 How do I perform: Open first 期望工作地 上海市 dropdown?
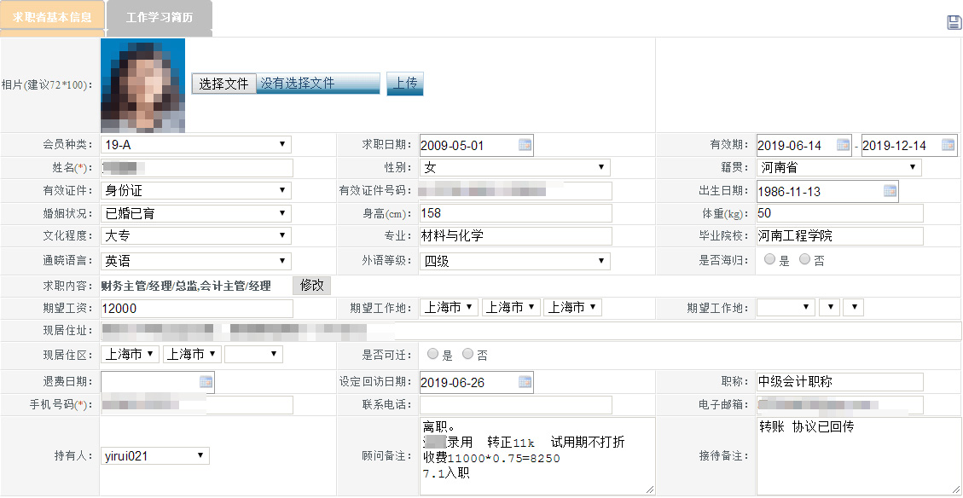450,308
